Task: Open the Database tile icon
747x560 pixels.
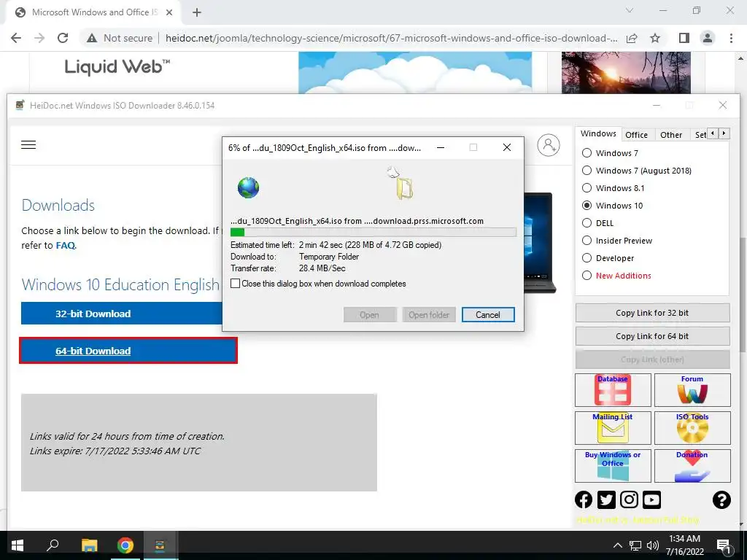Action: pos(613,390)
